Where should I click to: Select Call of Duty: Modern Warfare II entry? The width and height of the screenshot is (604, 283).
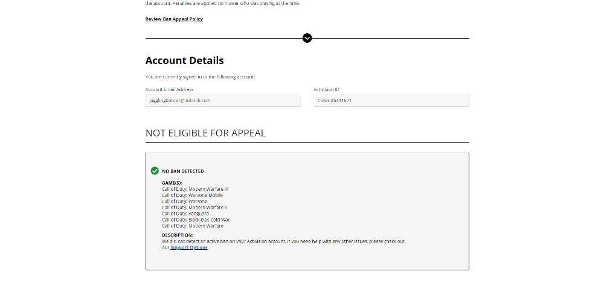click(194, 208)
